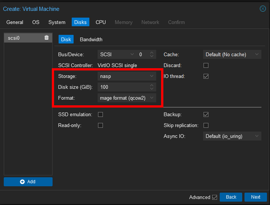This screenshot has width=270, height=205.
Task: Select the scsi0 disk entry
Action: coord(28,38)
